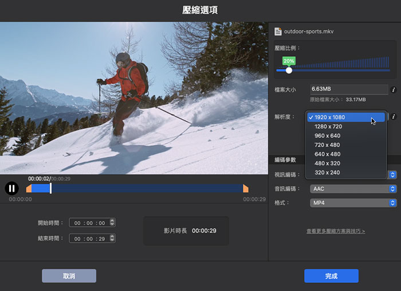The image size is (401, 291).
Task: Click the 33.17MB original size text
Action: click(356, 100)
